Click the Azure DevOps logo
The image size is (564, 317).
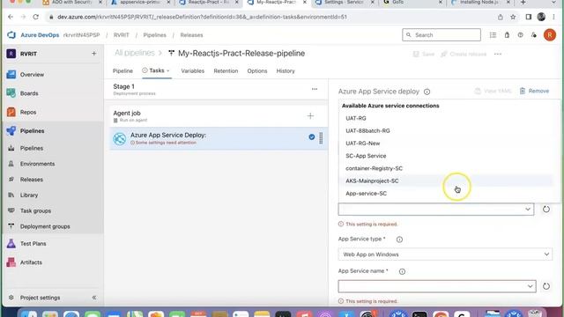tap(11, 35)
